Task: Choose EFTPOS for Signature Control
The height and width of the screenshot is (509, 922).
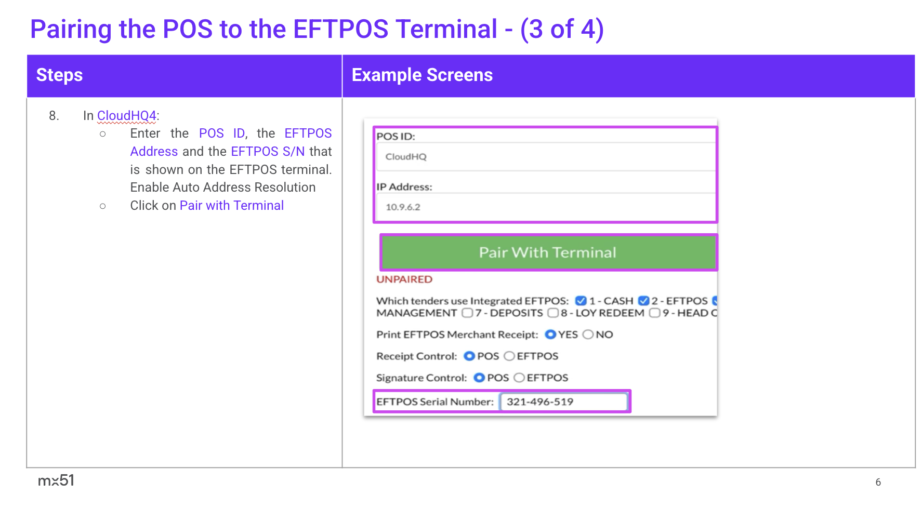Action: click(519, 378)
